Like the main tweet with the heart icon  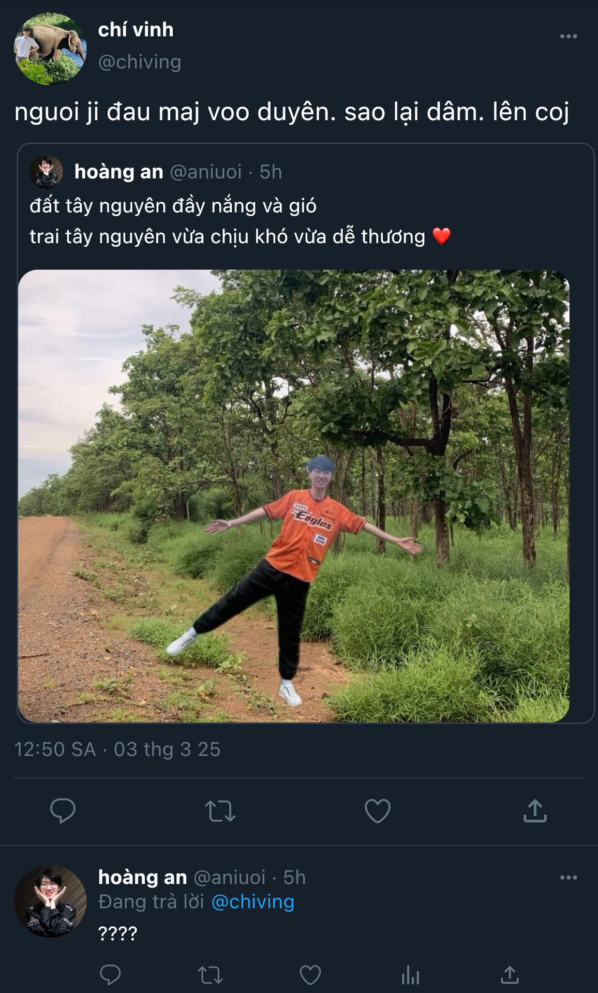pyautogui.click(x=378, y=810)
